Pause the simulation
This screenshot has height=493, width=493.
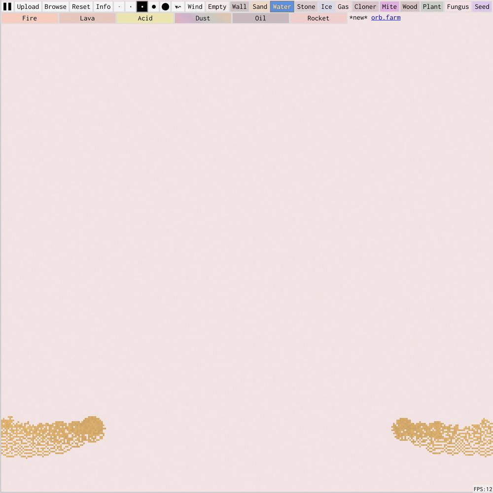tap(7, 6)
